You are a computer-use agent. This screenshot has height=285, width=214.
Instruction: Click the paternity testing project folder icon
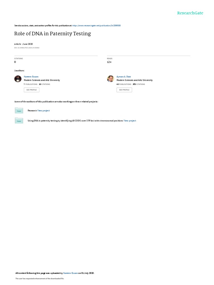(19, 121)
